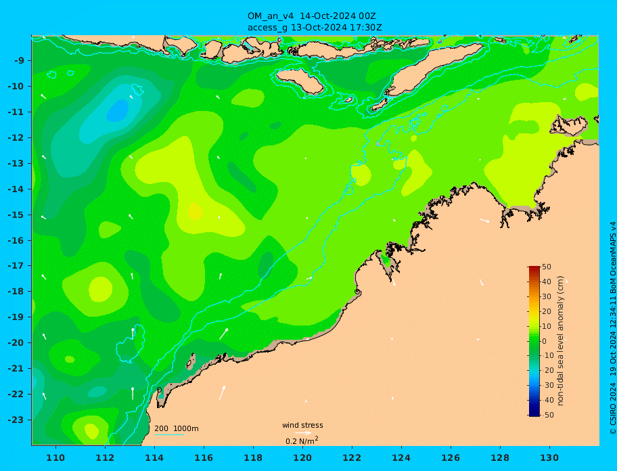Click the 'wind stress' label

click(x=302, y=425)
